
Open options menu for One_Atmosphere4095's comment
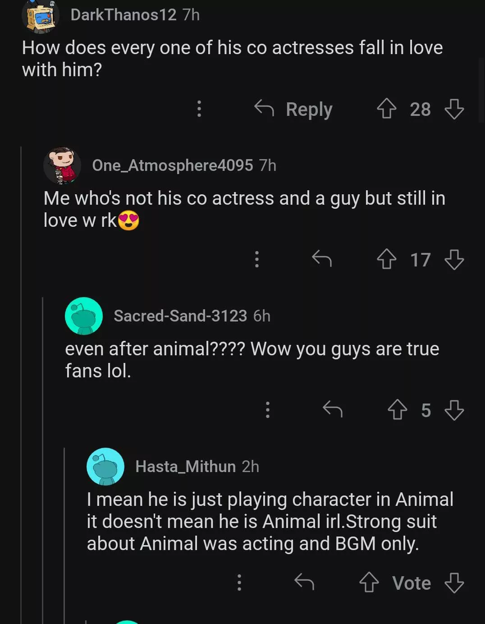[x=257, y=259]
